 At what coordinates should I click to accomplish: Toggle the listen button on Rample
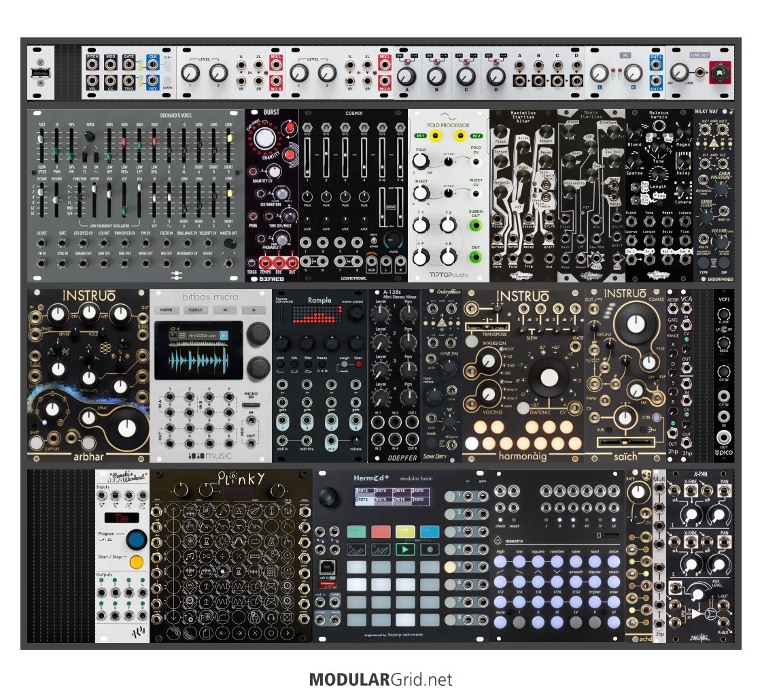coord(358,364)
